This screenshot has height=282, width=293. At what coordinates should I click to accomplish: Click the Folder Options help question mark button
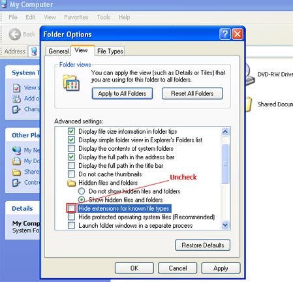click(225, 34)
